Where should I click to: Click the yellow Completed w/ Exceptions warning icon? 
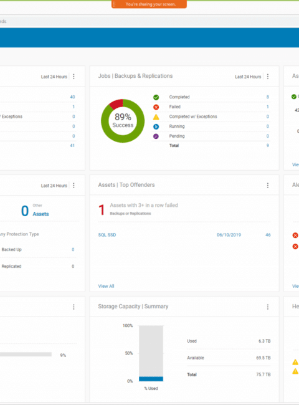click(156, 117)
